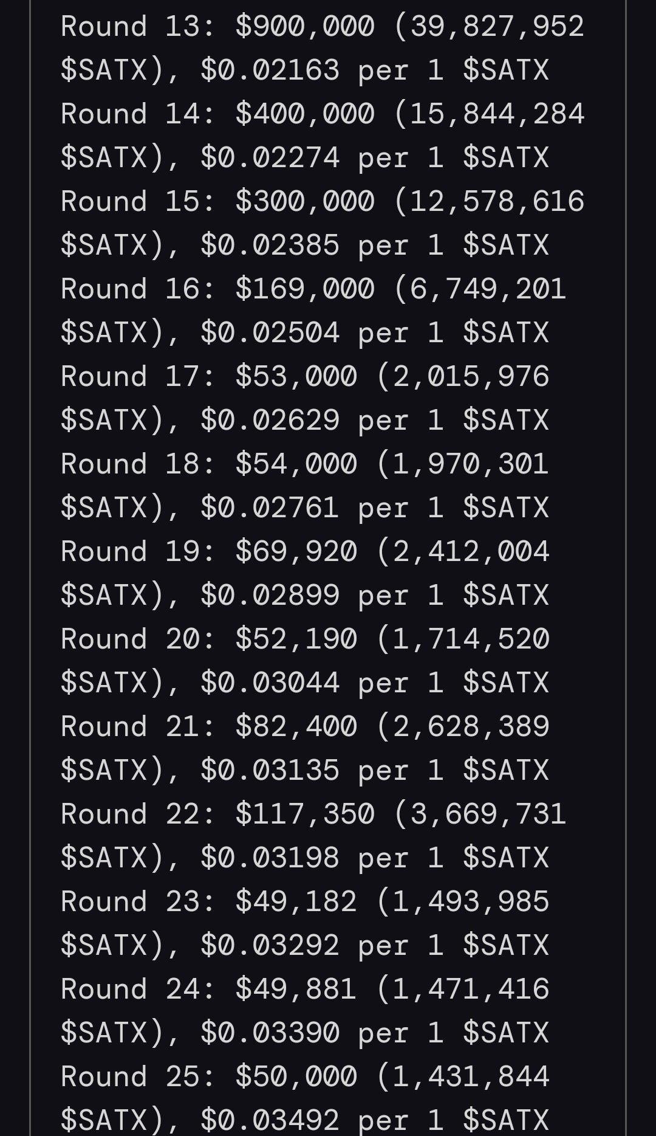The height and width of the screenshot is (1136, 656).
Task: Click the 12,578,616 token count
Action: 497,202
